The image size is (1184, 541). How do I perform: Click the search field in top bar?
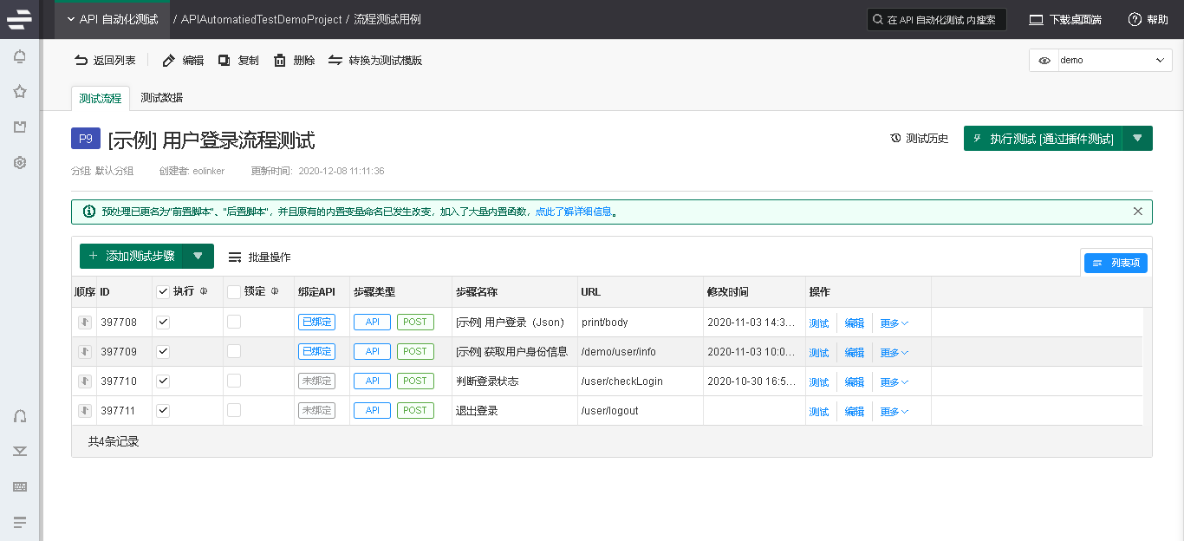point(936,19)
